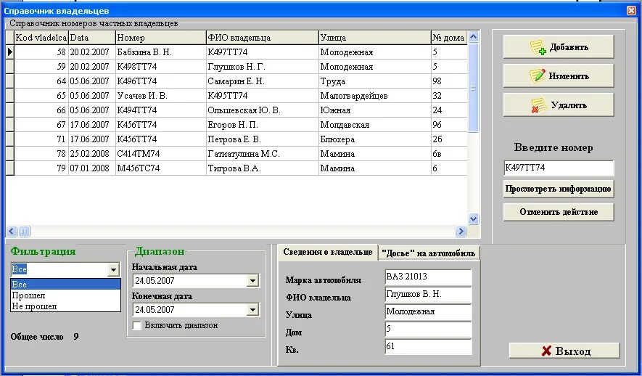Screen dimensions: 642x376
Task: Click cell С414ТМ74
Action: [x=161, y=154]
